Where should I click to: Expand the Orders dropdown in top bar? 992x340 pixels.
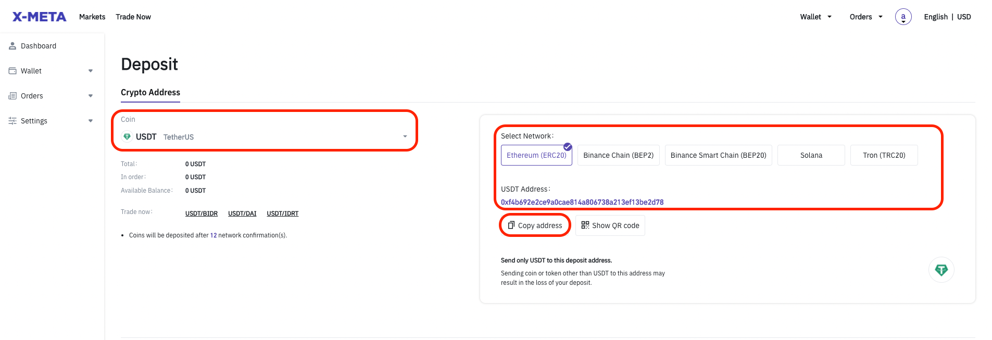(x=865, y=17)
